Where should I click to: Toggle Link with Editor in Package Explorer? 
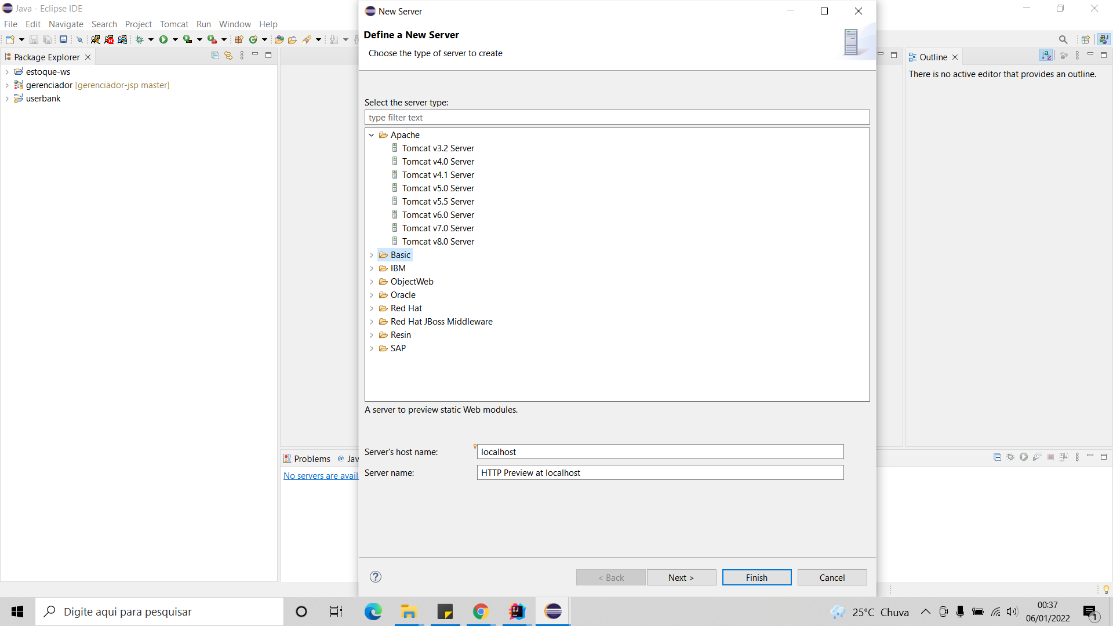228,56
